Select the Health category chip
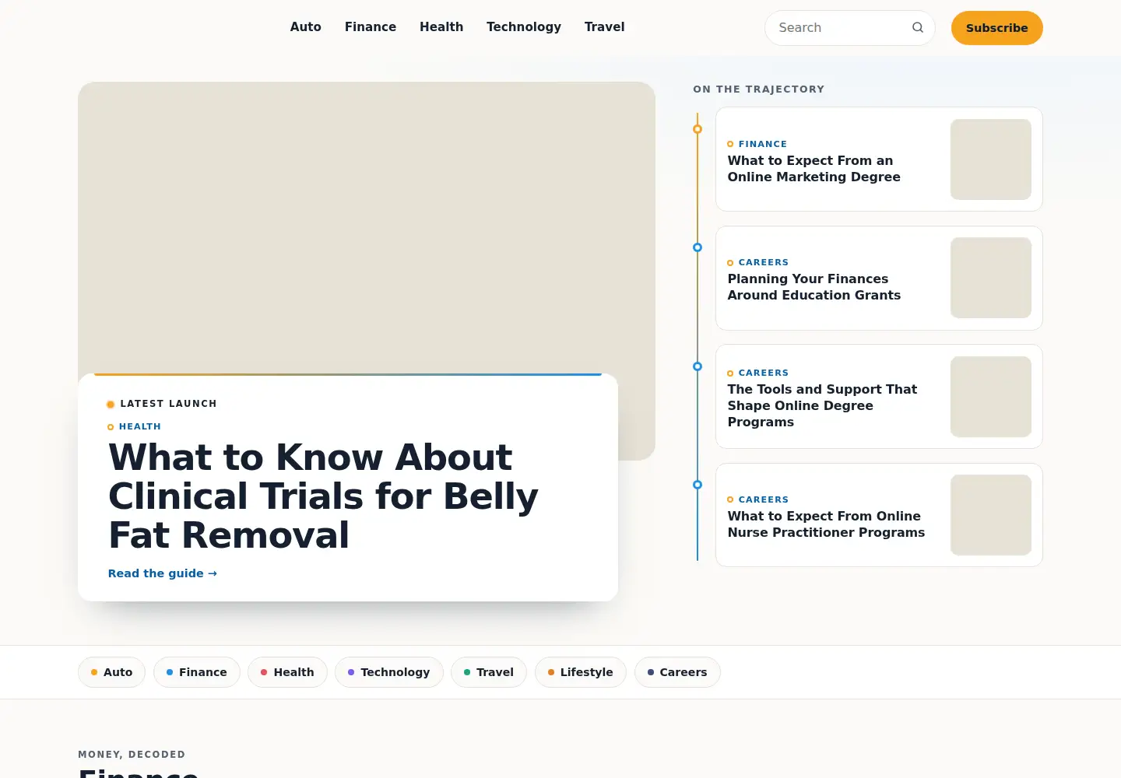Image resolution: width=1121 pixels, height=778 pixels. point(287,672)
